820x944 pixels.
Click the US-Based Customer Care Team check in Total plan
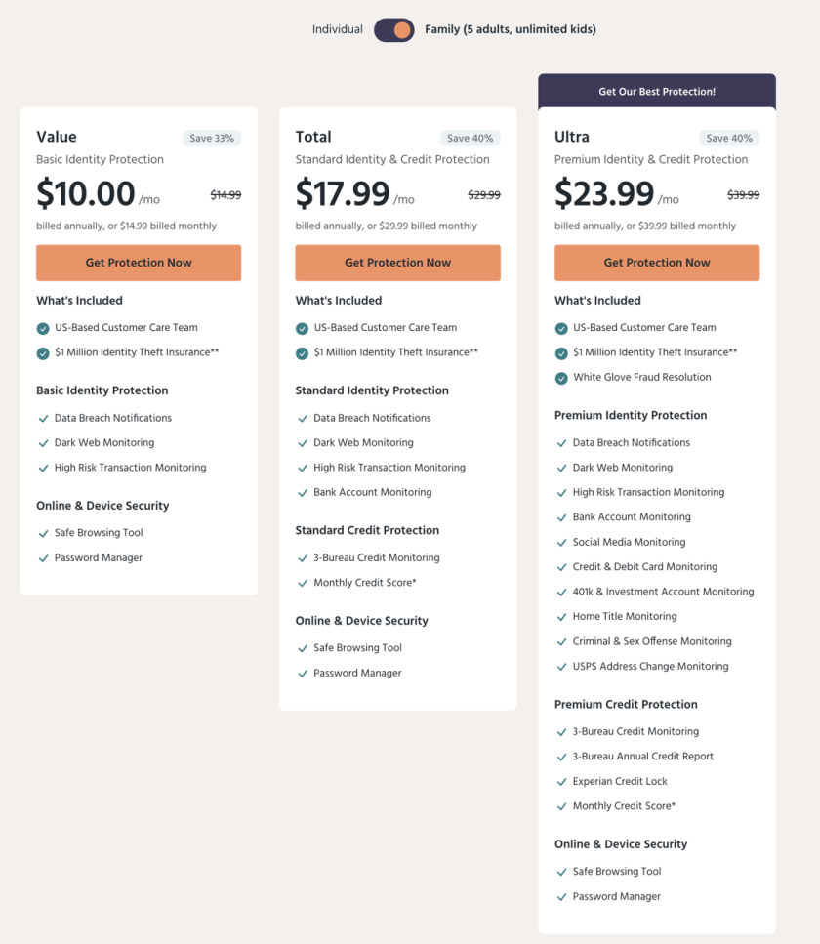[x=302, y=328]
